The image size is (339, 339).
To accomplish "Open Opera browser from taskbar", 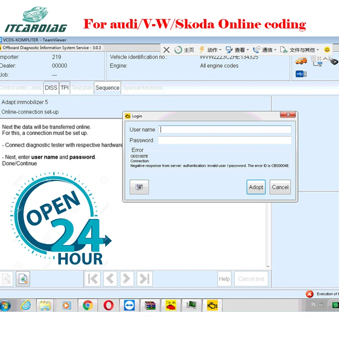I will 108,306.
